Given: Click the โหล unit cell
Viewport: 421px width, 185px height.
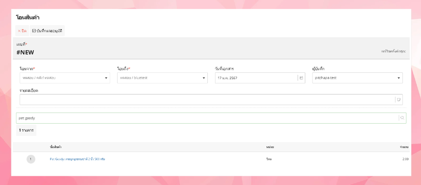Looking at the screenshot, I should click(269, 159).
